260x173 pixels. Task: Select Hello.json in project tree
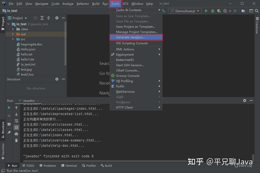point(28,49)
